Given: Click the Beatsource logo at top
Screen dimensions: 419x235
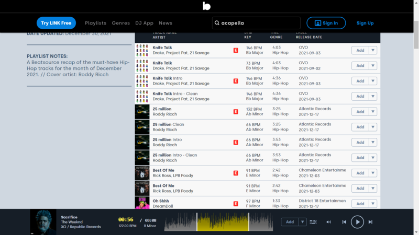Looking at the screenshot, I should pos(206,6).
